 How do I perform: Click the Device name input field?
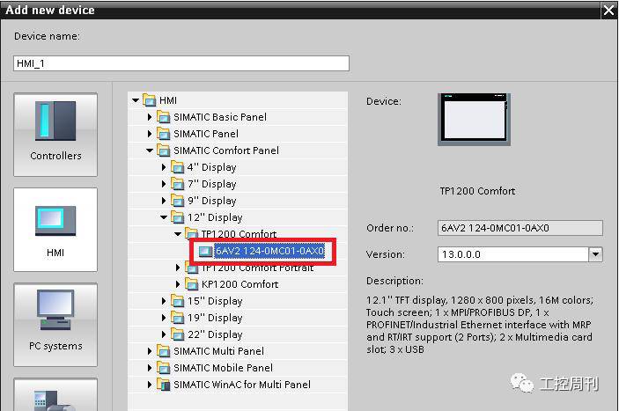click(x=181, y=63)
